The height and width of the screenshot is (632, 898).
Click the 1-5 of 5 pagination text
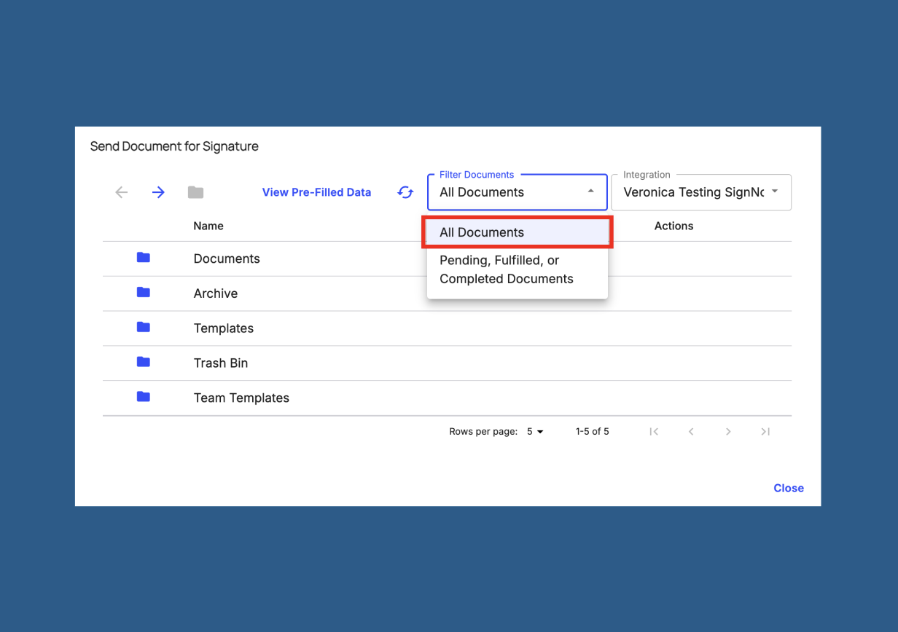(593, 432)
